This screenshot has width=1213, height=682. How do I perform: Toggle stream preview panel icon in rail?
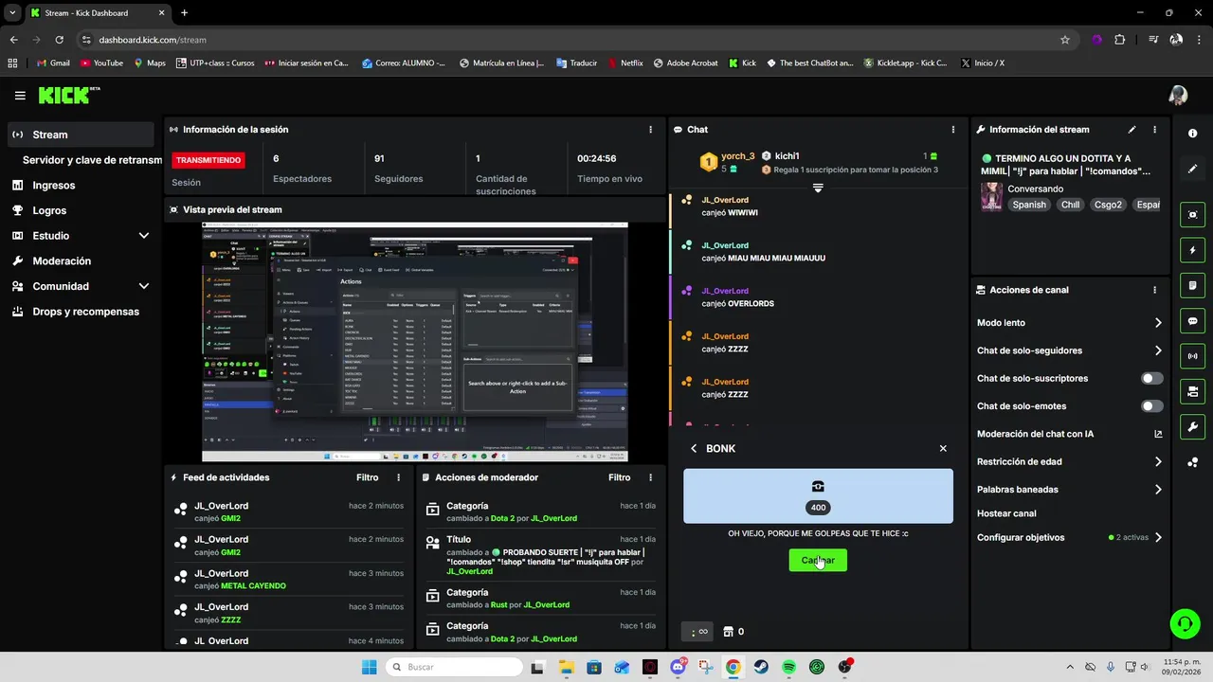click(x=1193, y=215)
